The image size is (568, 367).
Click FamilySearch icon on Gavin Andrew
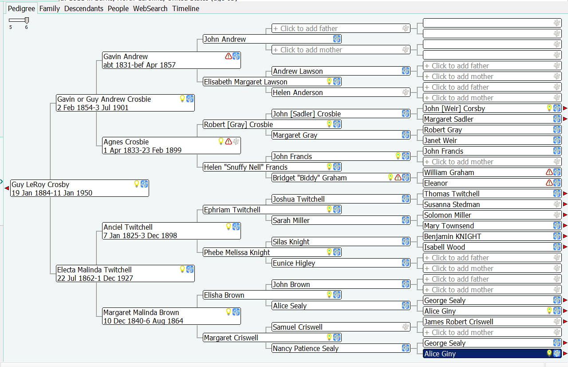coord(236,56)
